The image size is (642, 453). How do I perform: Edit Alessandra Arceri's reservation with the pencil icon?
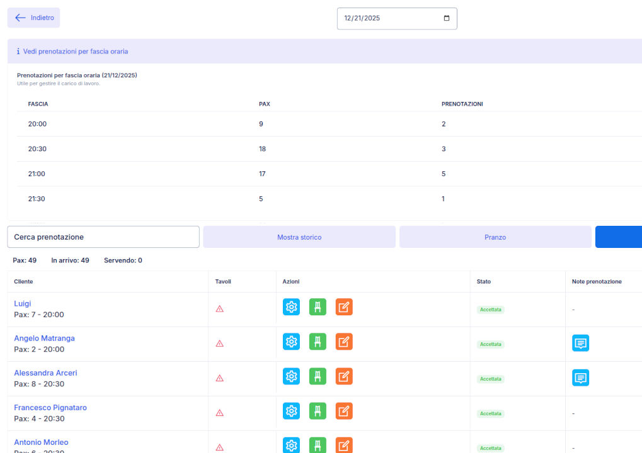pyautogui.click(x=344, y=376)
